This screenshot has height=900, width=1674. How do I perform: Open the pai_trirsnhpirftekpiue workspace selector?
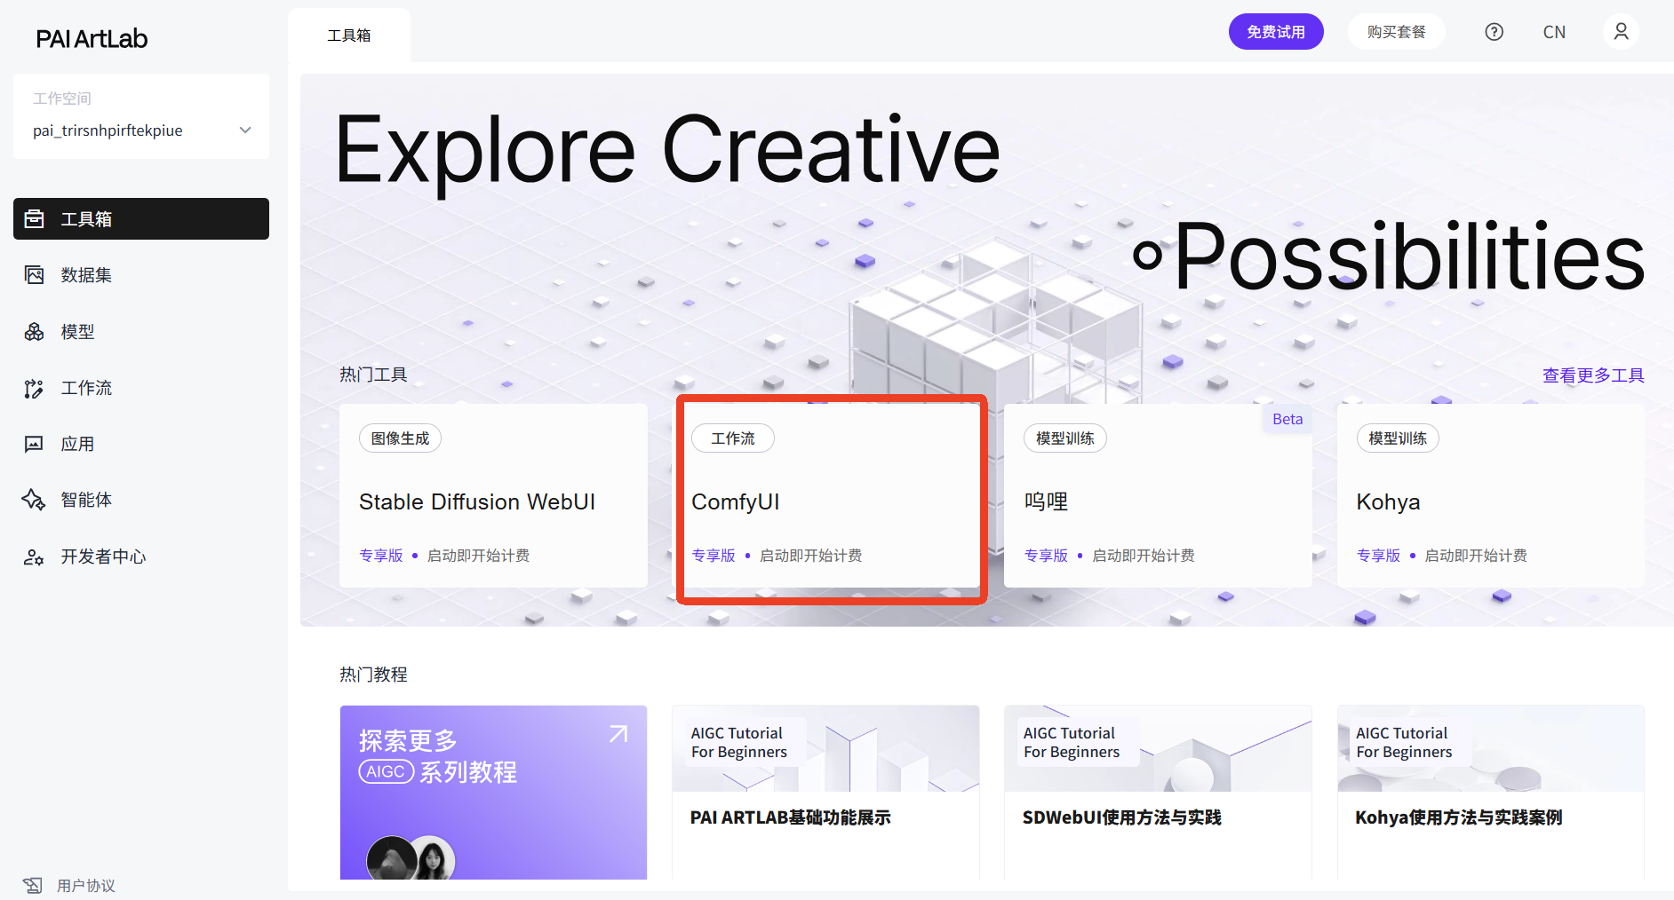pyautogui.click(x=141, y=130)
